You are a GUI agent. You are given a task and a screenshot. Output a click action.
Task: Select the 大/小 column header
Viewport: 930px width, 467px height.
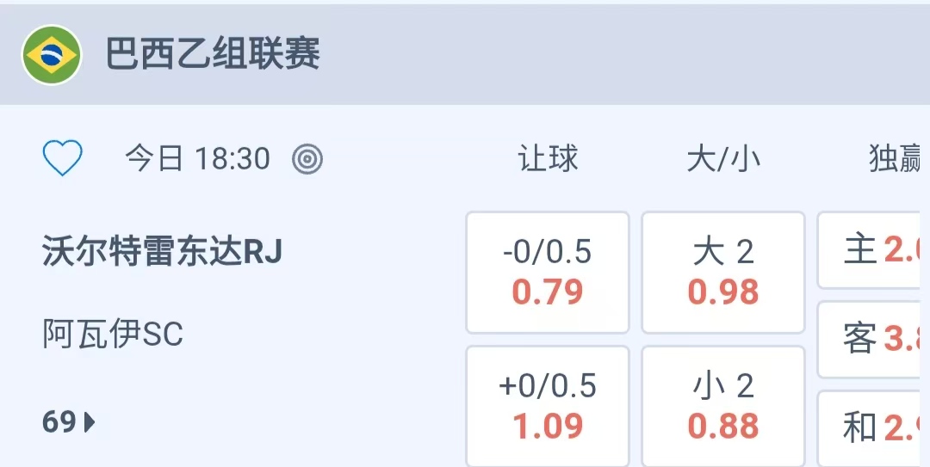723,158
